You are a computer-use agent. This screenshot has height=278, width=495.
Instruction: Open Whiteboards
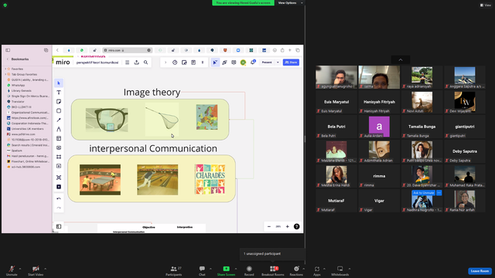click(x=340, y=270)
